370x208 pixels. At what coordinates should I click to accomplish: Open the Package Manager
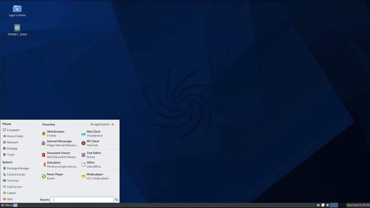[18, 168]
